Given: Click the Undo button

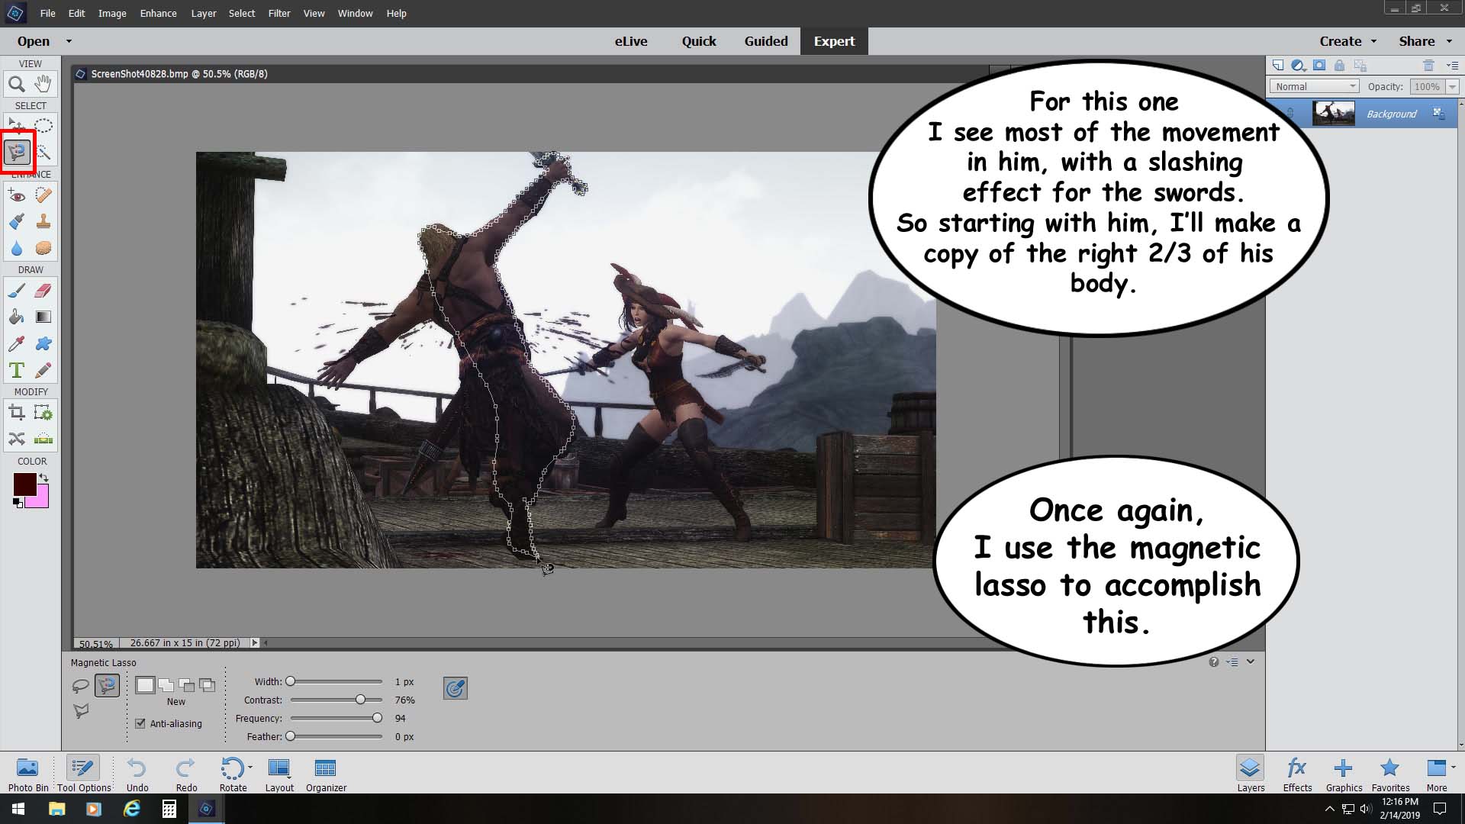Looking at the screenshot, I should pyautogui.click(x=137, y=774).
